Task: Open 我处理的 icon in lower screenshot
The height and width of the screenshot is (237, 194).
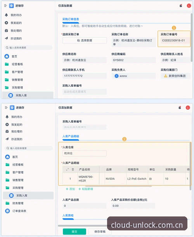Action: pyautogui.click(x=7, y=131)
